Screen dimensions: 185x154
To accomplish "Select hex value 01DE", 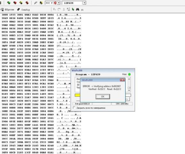I will (x=28, y=104).
